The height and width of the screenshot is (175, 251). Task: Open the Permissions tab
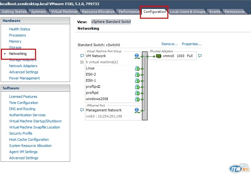[234, 12]
